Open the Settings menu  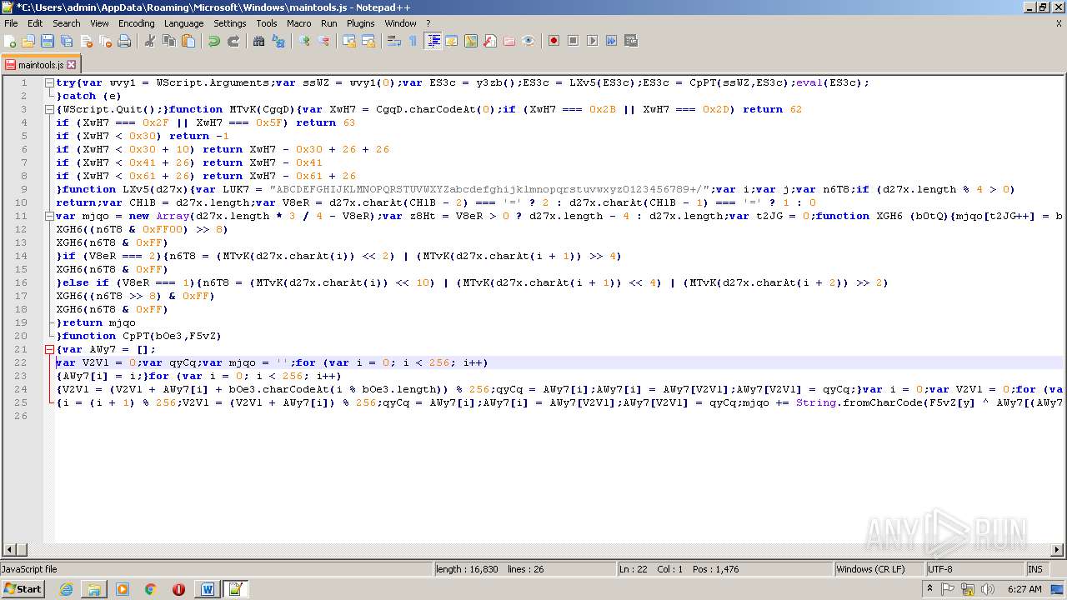point(230,23)
